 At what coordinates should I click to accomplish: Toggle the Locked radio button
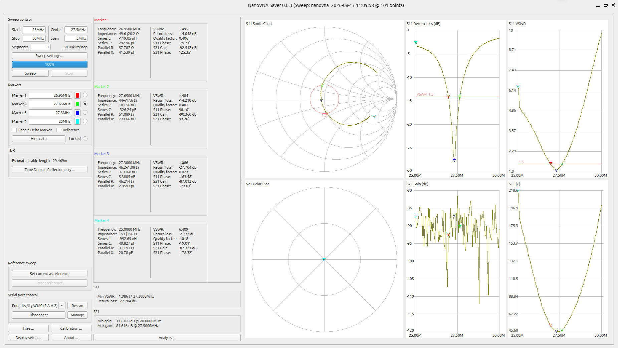(85, 139)
